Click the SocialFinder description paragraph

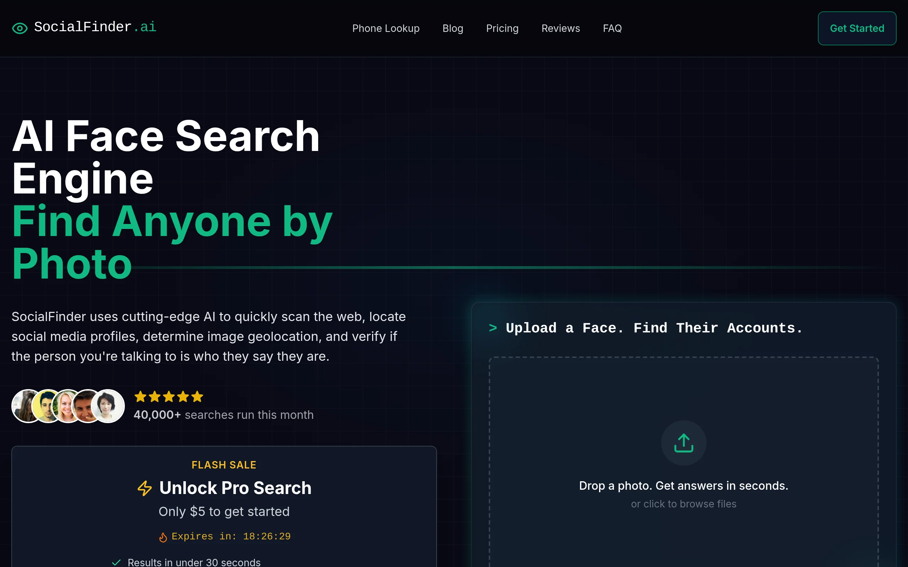209,336
